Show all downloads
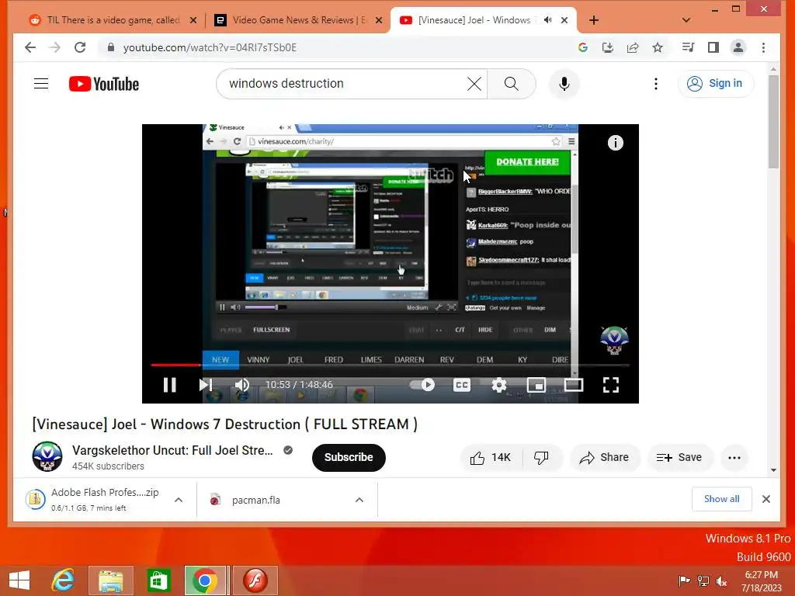 (722, 499)
